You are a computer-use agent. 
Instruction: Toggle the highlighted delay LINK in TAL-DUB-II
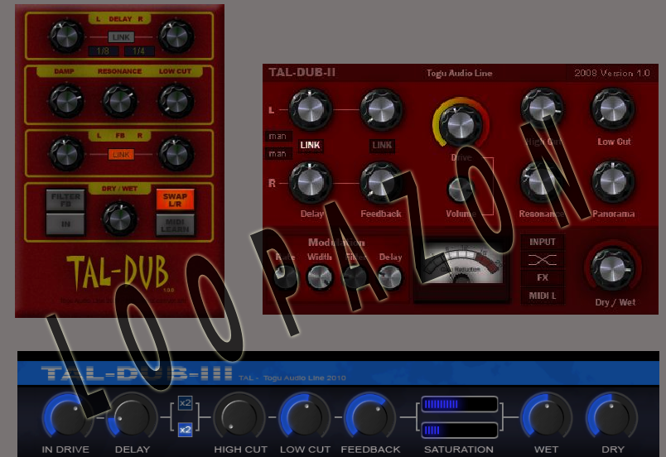pos(310,145)
